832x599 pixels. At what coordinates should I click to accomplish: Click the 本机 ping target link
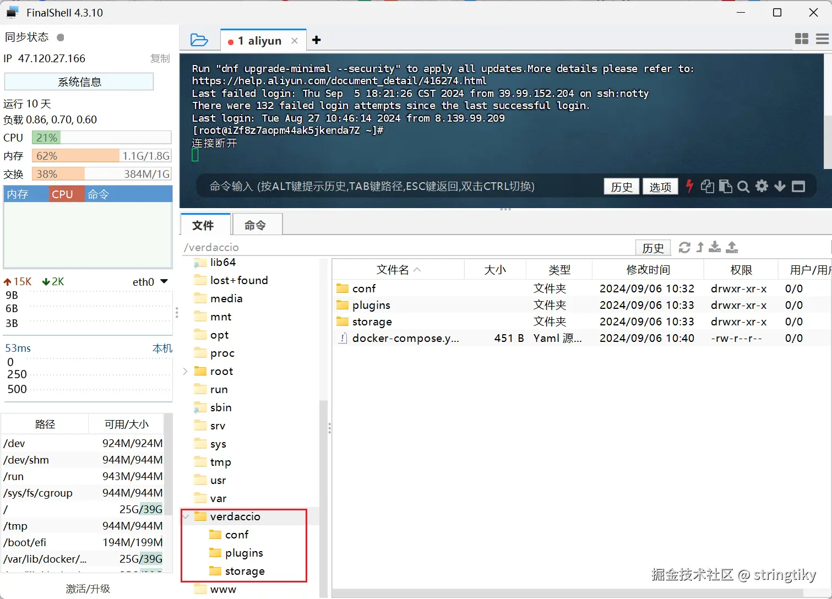point(162,348)
